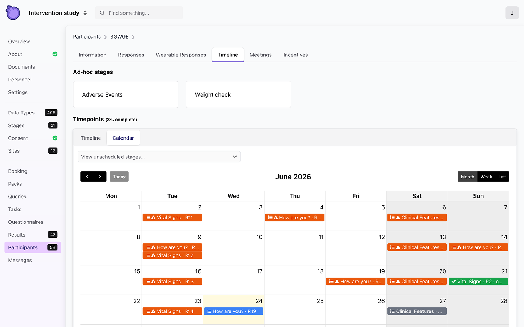Open the J user avatar menu

pos(512,13)
